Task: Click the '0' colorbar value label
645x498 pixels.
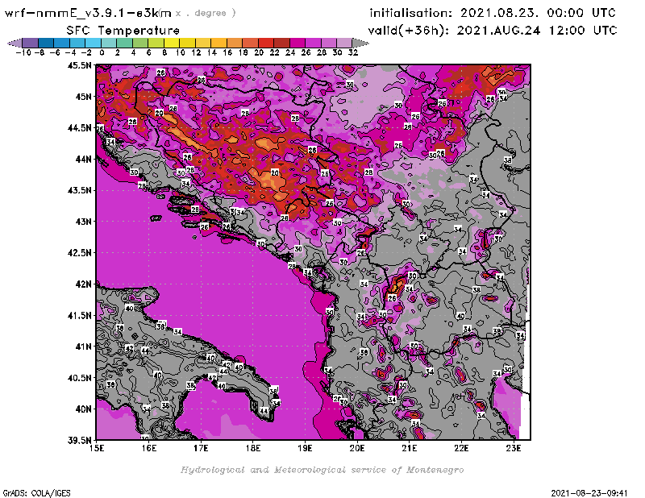Action: (x=102, y=52)
